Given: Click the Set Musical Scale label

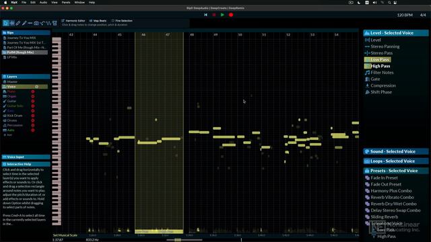Looking at the screenshot, I should [65, 235].
